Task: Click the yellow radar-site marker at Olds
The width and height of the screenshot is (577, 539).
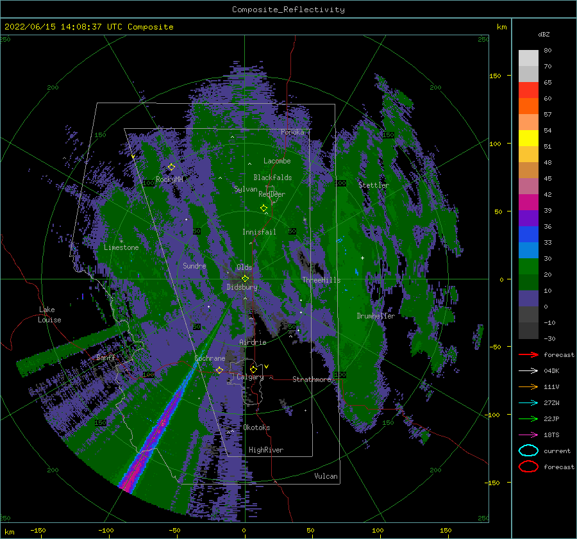Action: pos(245,279)
